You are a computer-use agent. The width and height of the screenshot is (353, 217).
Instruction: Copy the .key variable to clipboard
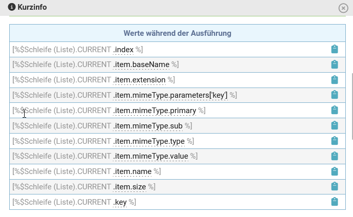[x=335, y=202]
